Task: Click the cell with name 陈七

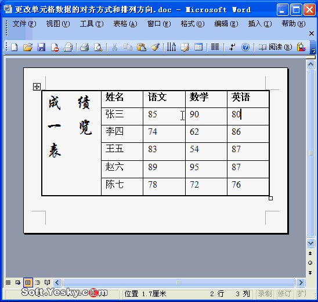Action: (122, 187)
